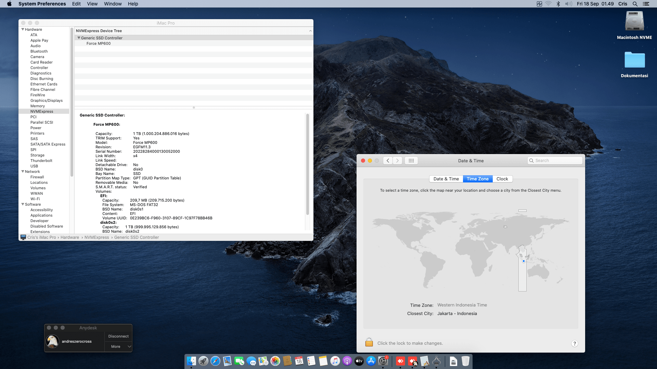Open Maps from the dock
This screenshot has width=657, height=369.
pyautogui.click(x=263, y=361)
